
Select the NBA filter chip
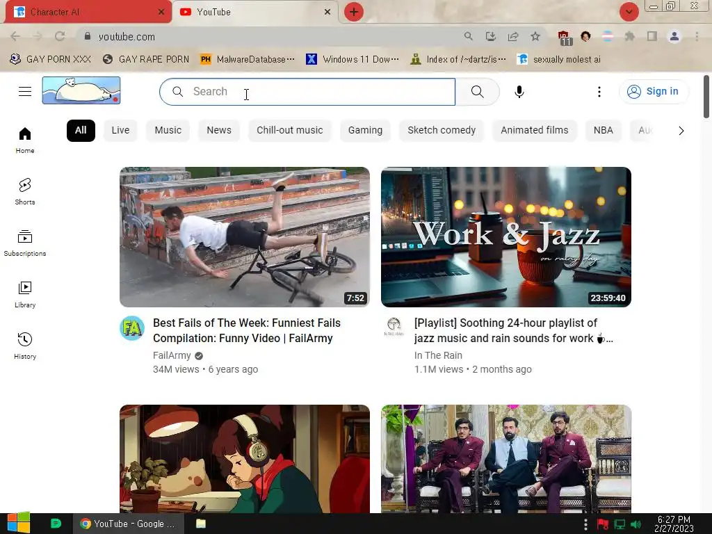[603, 130]
